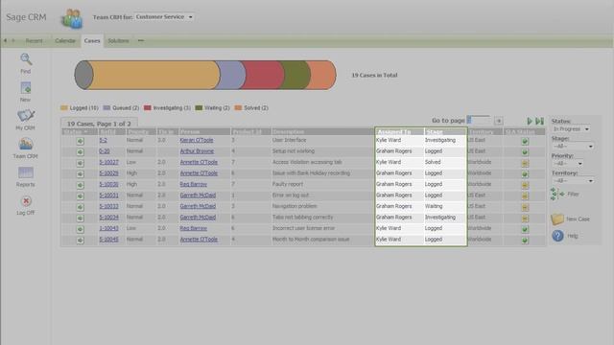This screenshot has width=614, height=345.
Task: Click SLA status icon for Access Violation case
Action: pyautogui.click(x=525, y=163)
